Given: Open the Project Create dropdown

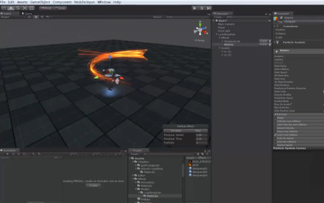Looking at the screenshot, I should pyautogui.click(x=136, y=154).
